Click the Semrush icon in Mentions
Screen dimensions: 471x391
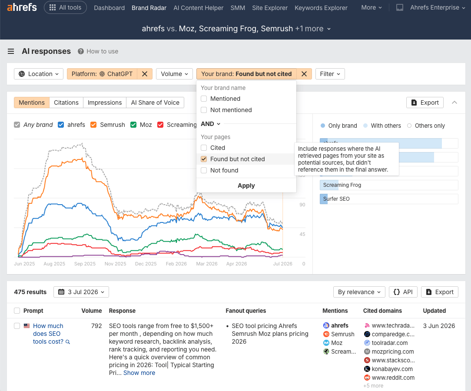tap(326, 334)
